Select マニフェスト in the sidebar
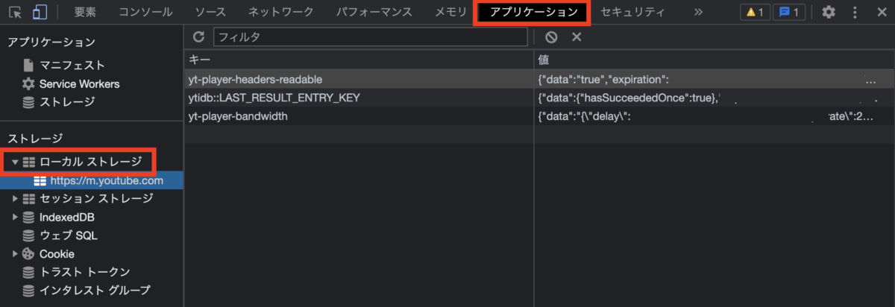The height and width of the screenshot is (307, 895). (72, 66)
